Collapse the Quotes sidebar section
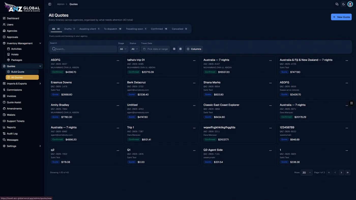Viewport: 356px width, 200px height. click(22, 66)
